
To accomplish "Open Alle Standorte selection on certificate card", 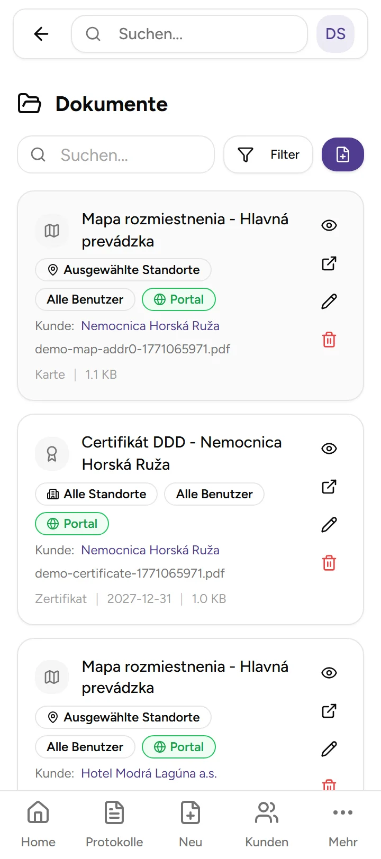I will (96, 494).
